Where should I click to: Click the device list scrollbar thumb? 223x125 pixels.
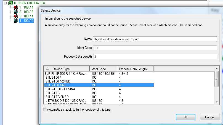(217, 79)
